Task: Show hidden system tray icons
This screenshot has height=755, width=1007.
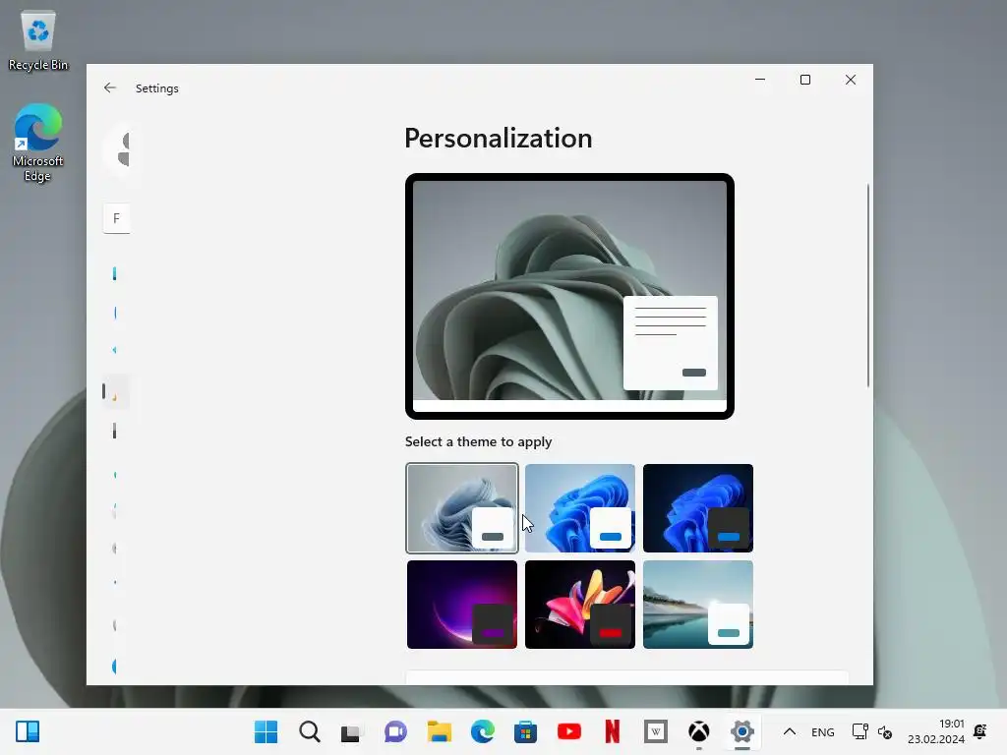Action: click(790, 731)
